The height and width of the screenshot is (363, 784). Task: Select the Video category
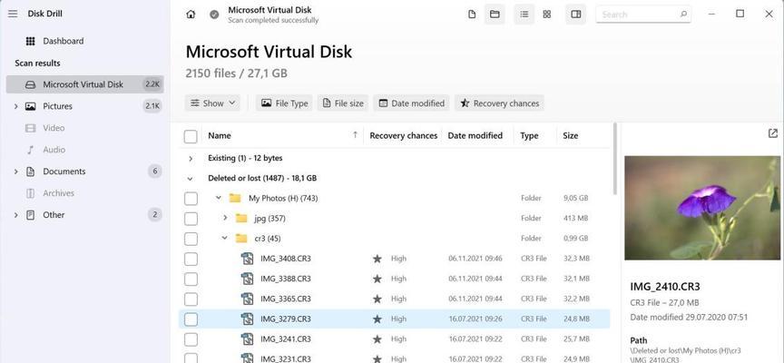click(x=54, y=128)
